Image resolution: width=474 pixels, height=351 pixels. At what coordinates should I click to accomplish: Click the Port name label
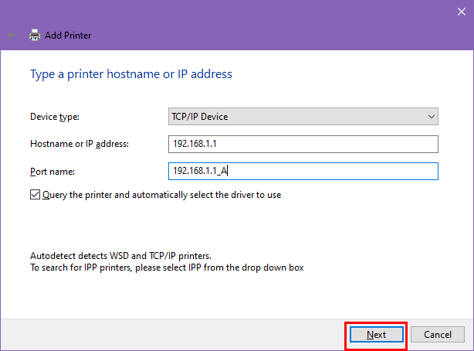click(52, 171)
